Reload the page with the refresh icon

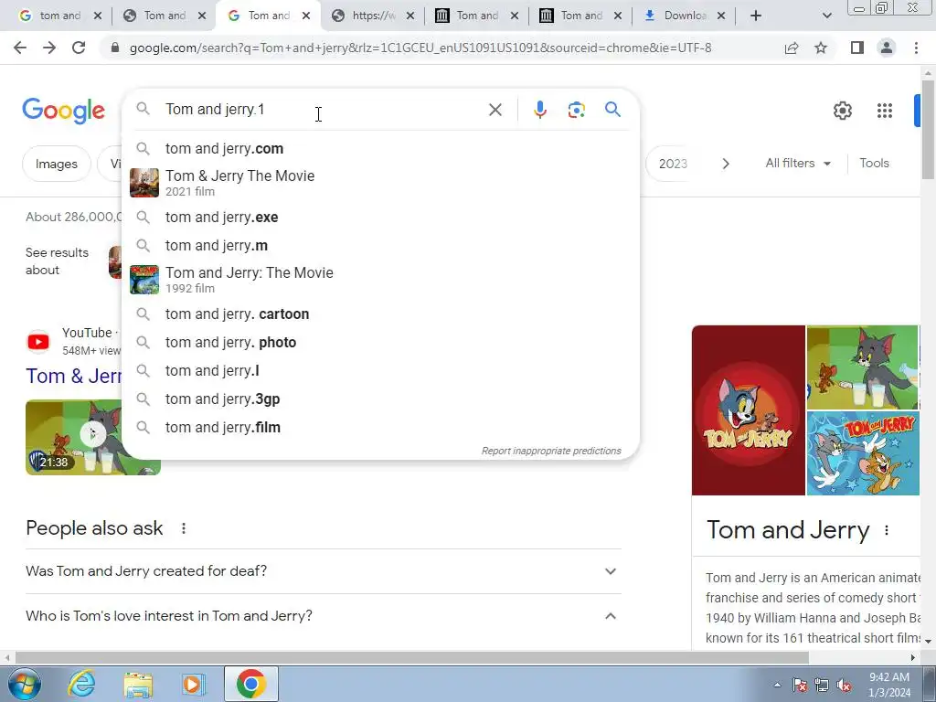[x=79, y=48]
